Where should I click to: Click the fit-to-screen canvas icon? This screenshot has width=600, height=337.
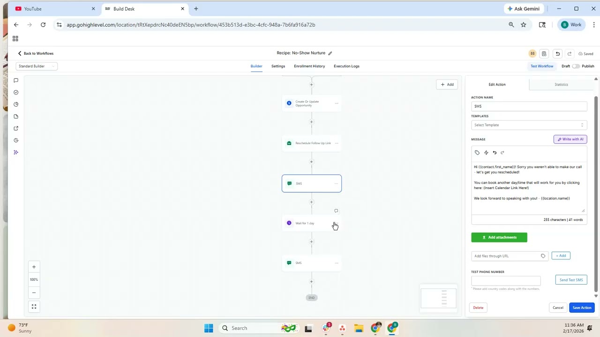[34, 307]
